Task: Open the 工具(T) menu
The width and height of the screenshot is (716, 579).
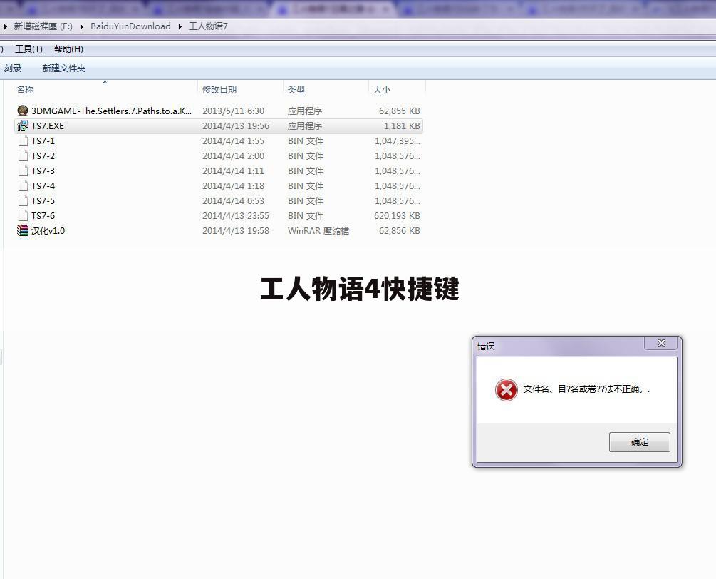Action: [28, 49]
